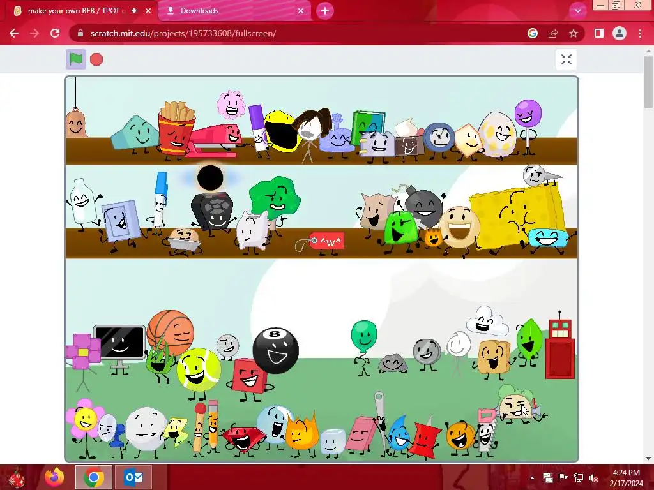
Task: Select the Bell hanging on string
Action: tap(75, 122)
